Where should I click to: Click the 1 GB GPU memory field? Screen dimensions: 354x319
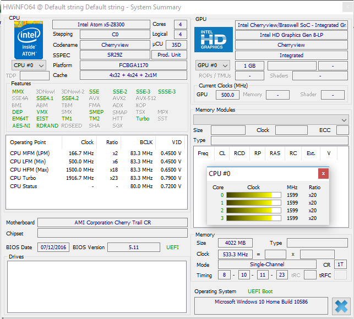(x=249, y=65)
